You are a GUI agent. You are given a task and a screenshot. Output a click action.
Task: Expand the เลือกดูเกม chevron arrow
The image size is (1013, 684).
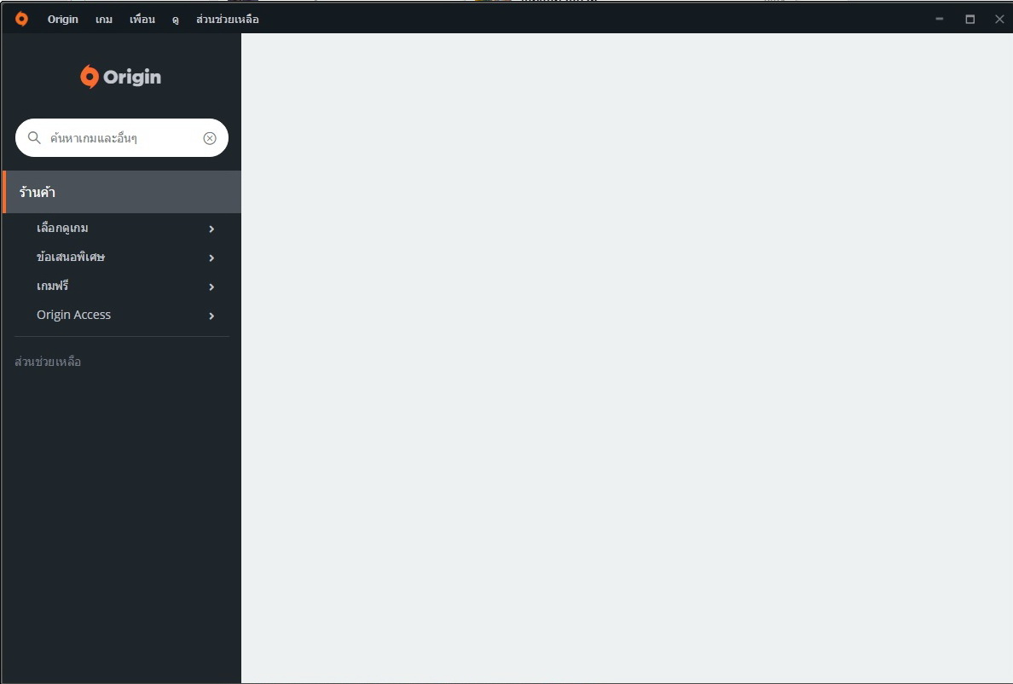(x=211, y=229)
